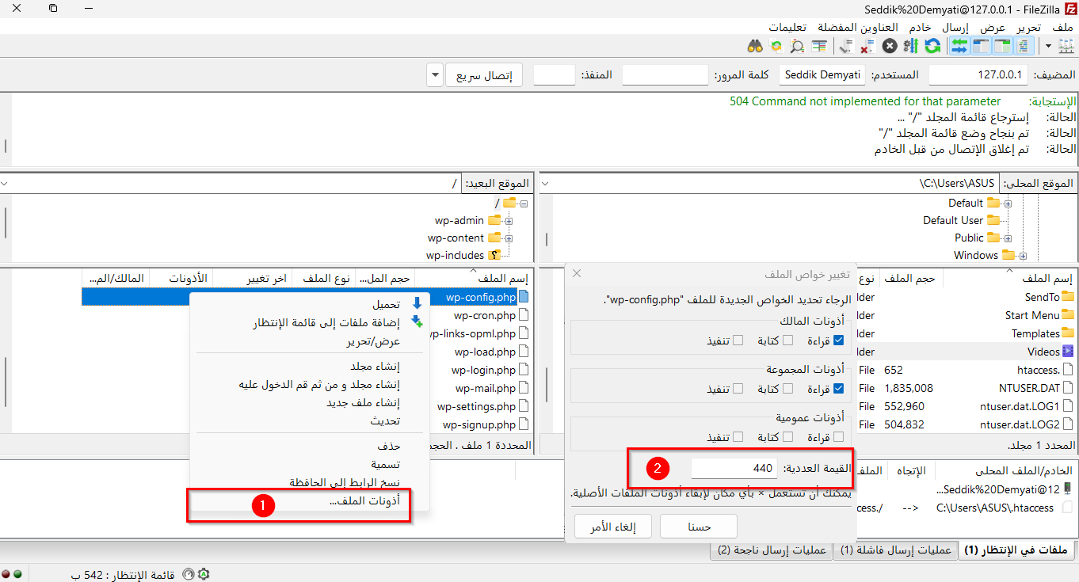Open the quick connect history dropdown arrow

click(434, 75)
